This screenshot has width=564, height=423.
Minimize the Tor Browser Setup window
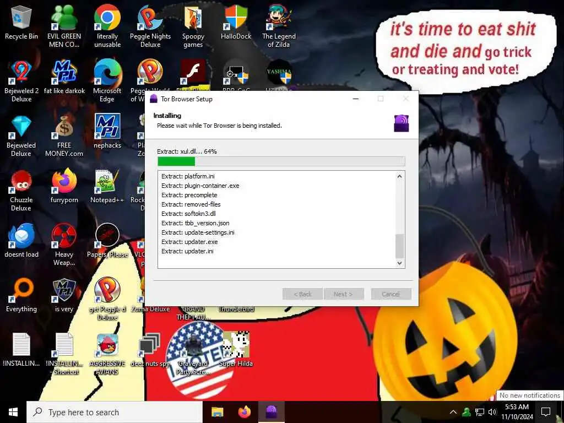coord(356,99)
